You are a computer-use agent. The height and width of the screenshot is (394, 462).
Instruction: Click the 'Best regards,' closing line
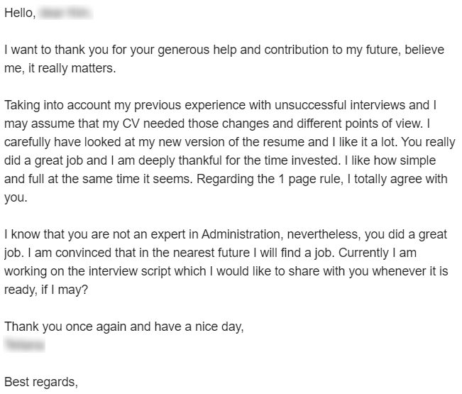point(40,382)
